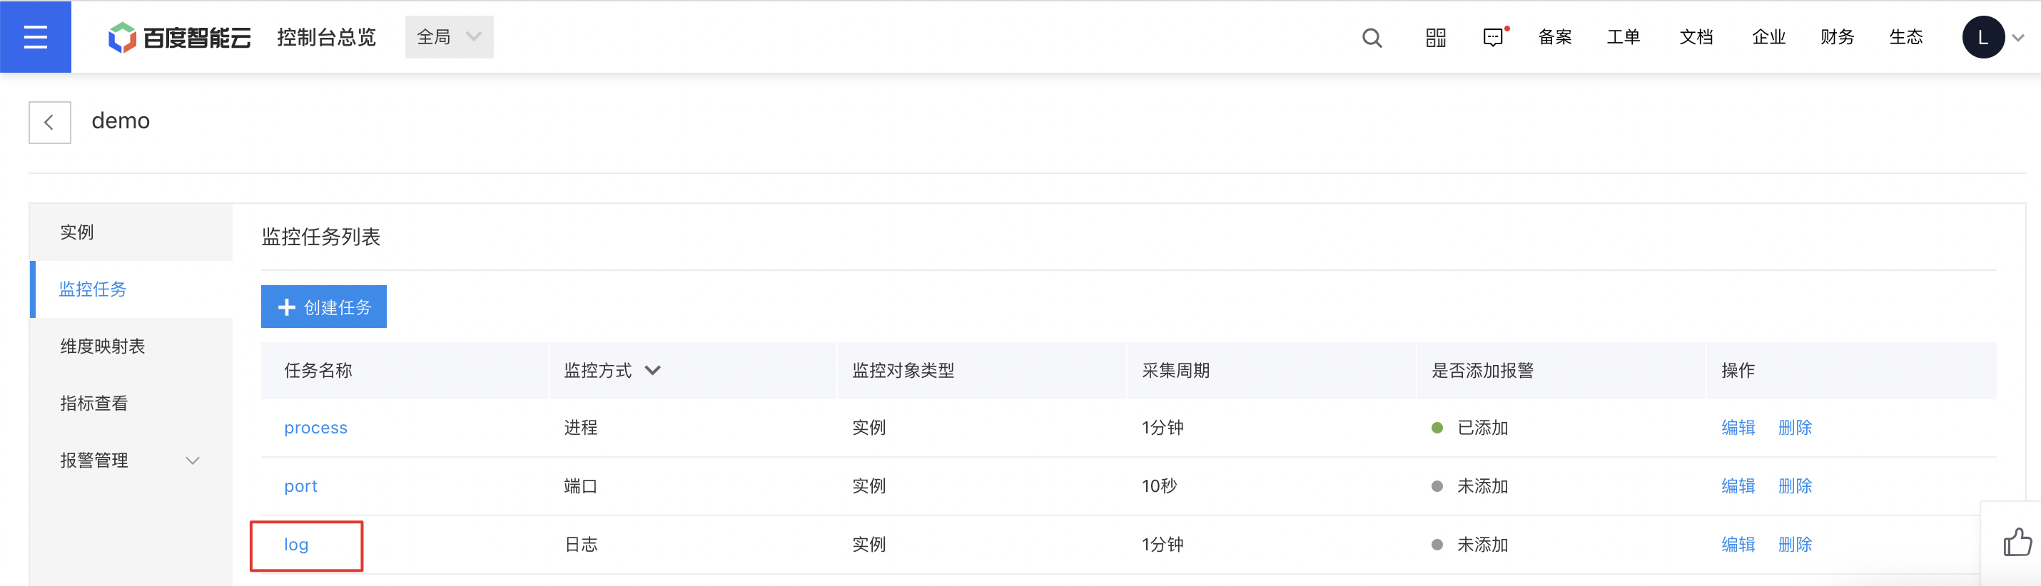The image size is (2041, 586).
Task: Open the hamburger navigation menu
Action: click(x=36, y=36)
